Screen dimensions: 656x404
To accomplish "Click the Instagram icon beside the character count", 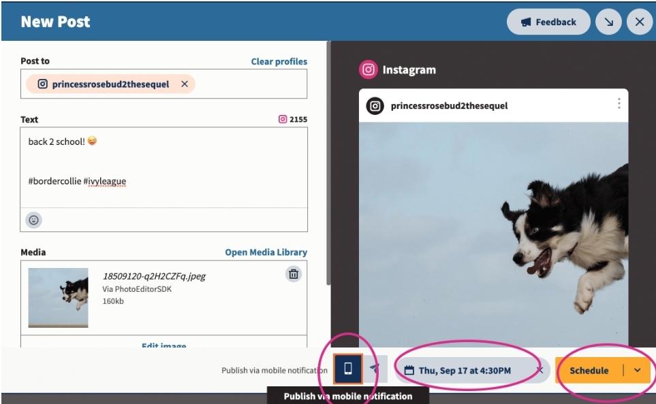I will tap(283, 119).
